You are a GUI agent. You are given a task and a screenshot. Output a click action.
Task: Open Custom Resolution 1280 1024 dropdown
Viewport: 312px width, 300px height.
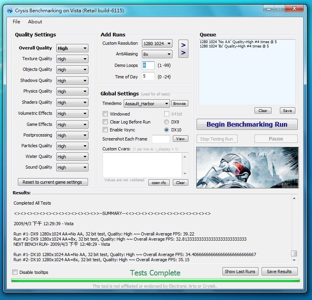click(157, 44)
